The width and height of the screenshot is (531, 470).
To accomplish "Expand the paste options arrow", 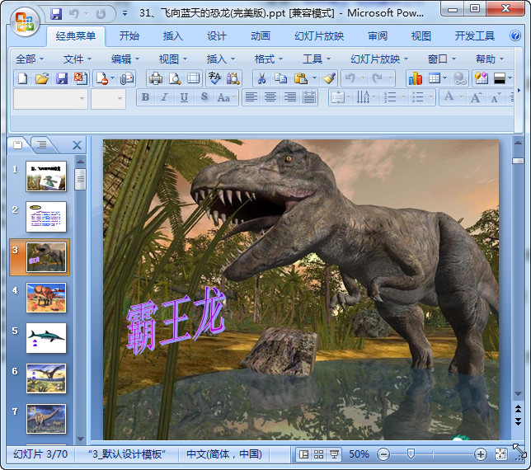I will (315, 78).
